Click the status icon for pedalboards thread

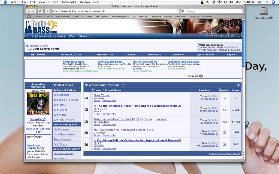[86, 122]
